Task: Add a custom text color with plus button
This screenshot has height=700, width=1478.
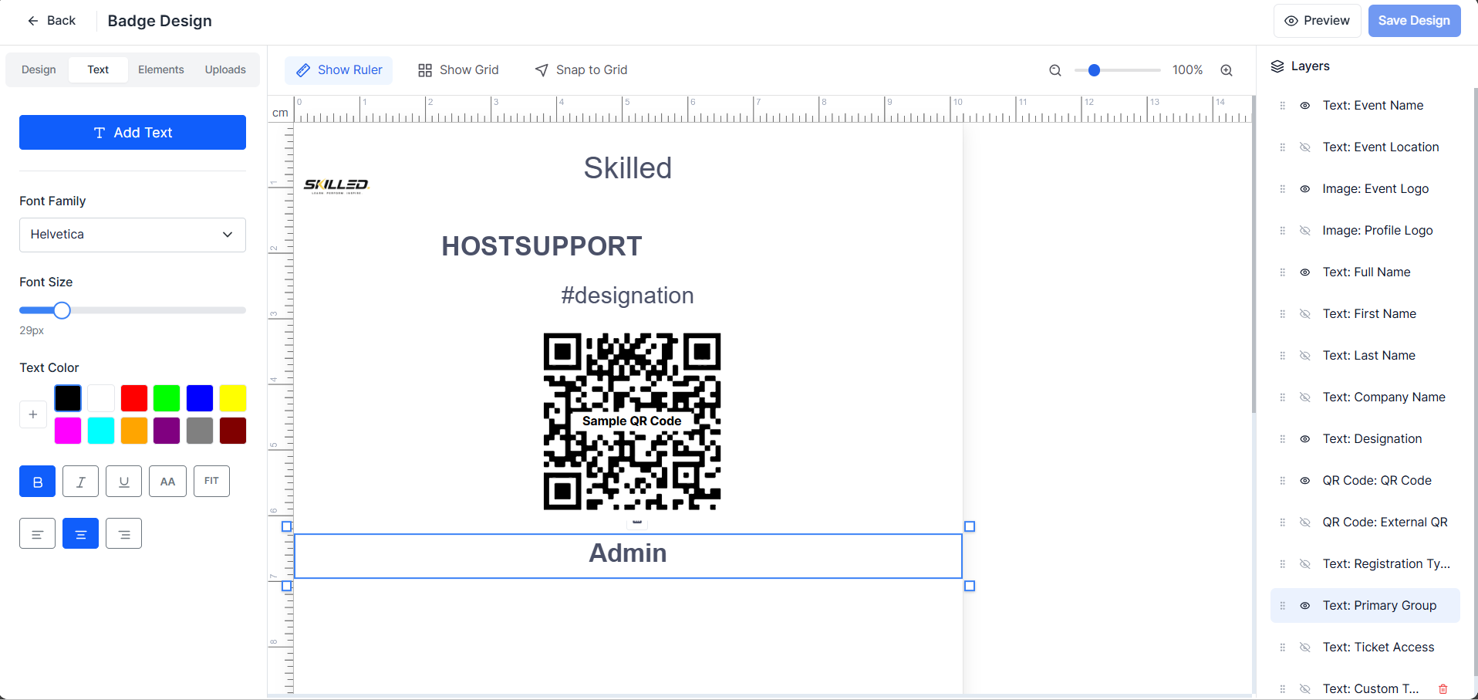Action: point(33,414)
